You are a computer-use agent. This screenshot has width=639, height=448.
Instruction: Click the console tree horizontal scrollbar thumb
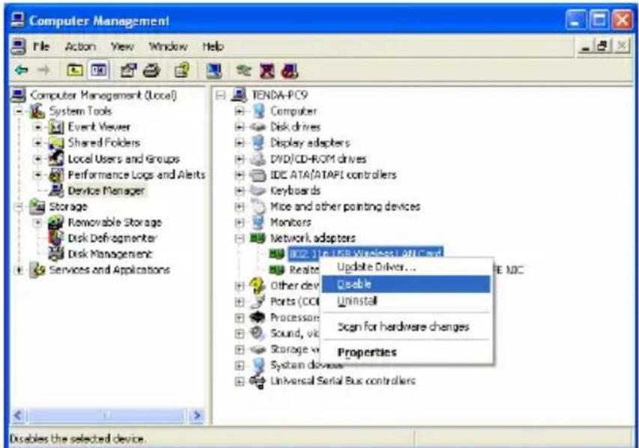(x=106, y=415)
